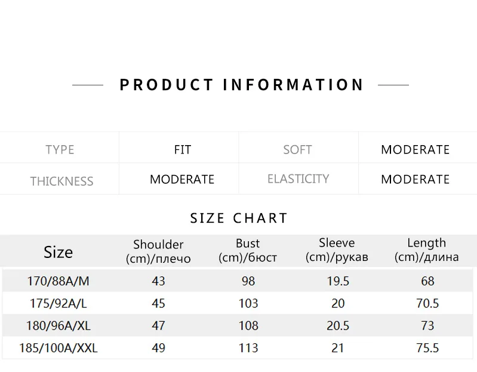The image size is (477, 372).
Task: Click the 175/92A/L size row label
Action: click(x=58, y=303)
